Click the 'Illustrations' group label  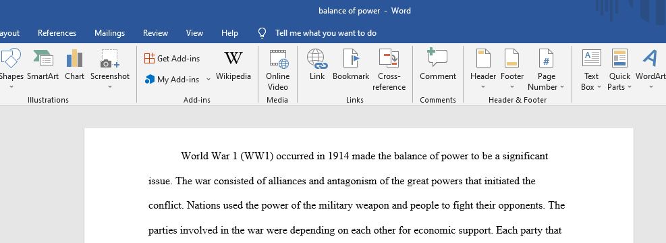click(x=48, y=101)
